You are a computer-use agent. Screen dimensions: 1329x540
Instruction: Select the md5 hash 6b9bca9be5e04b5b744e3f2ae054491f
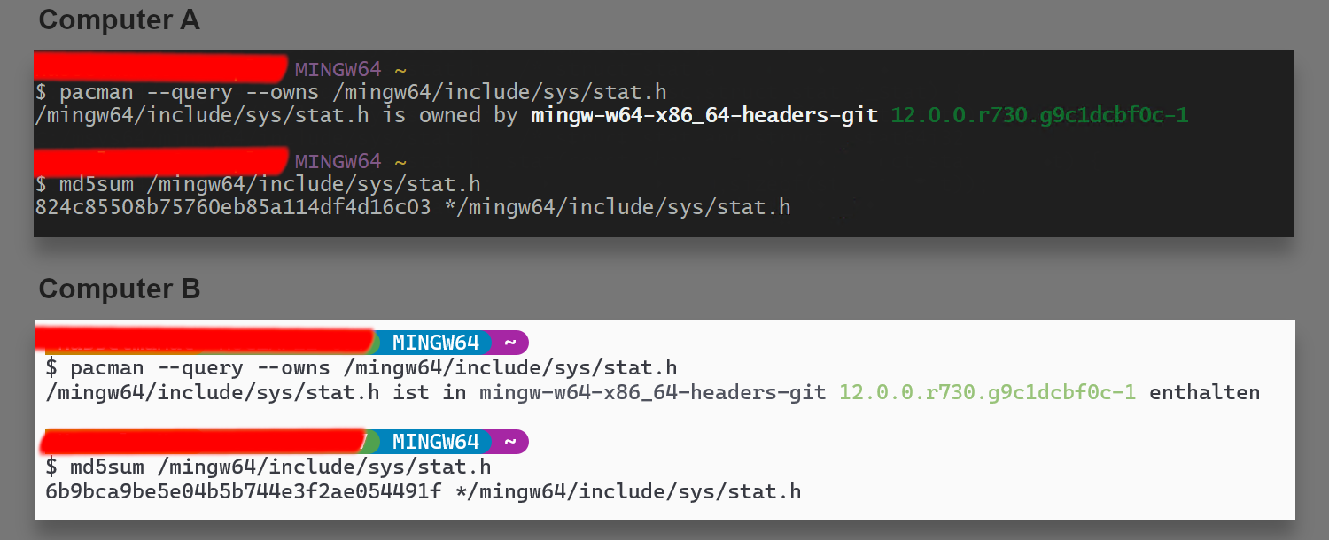[x=243, y=491]
